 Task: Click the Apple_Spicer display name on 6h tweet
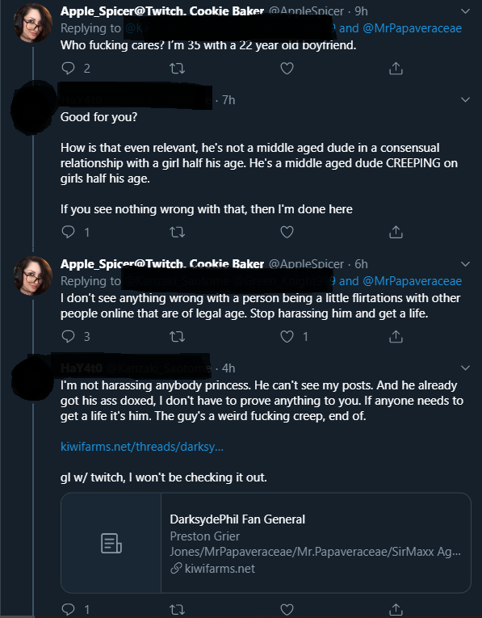(161, 263)
